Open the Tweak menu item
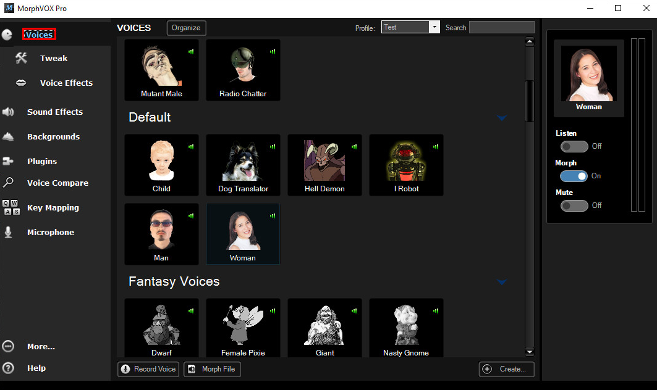 click(x=54, y=58)
